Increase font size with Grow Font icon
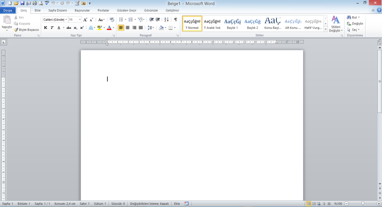 [85, 20]
